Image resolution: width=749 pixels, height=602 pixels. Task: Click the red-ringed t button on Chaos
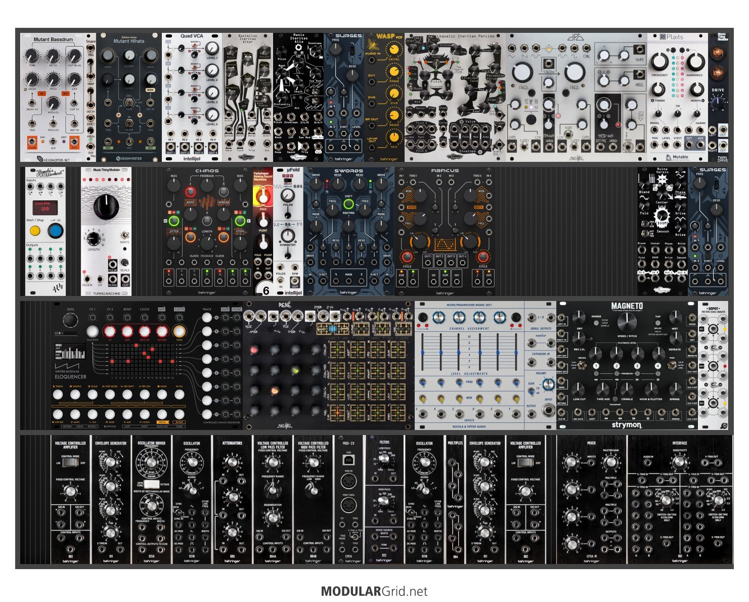point(191,192)
